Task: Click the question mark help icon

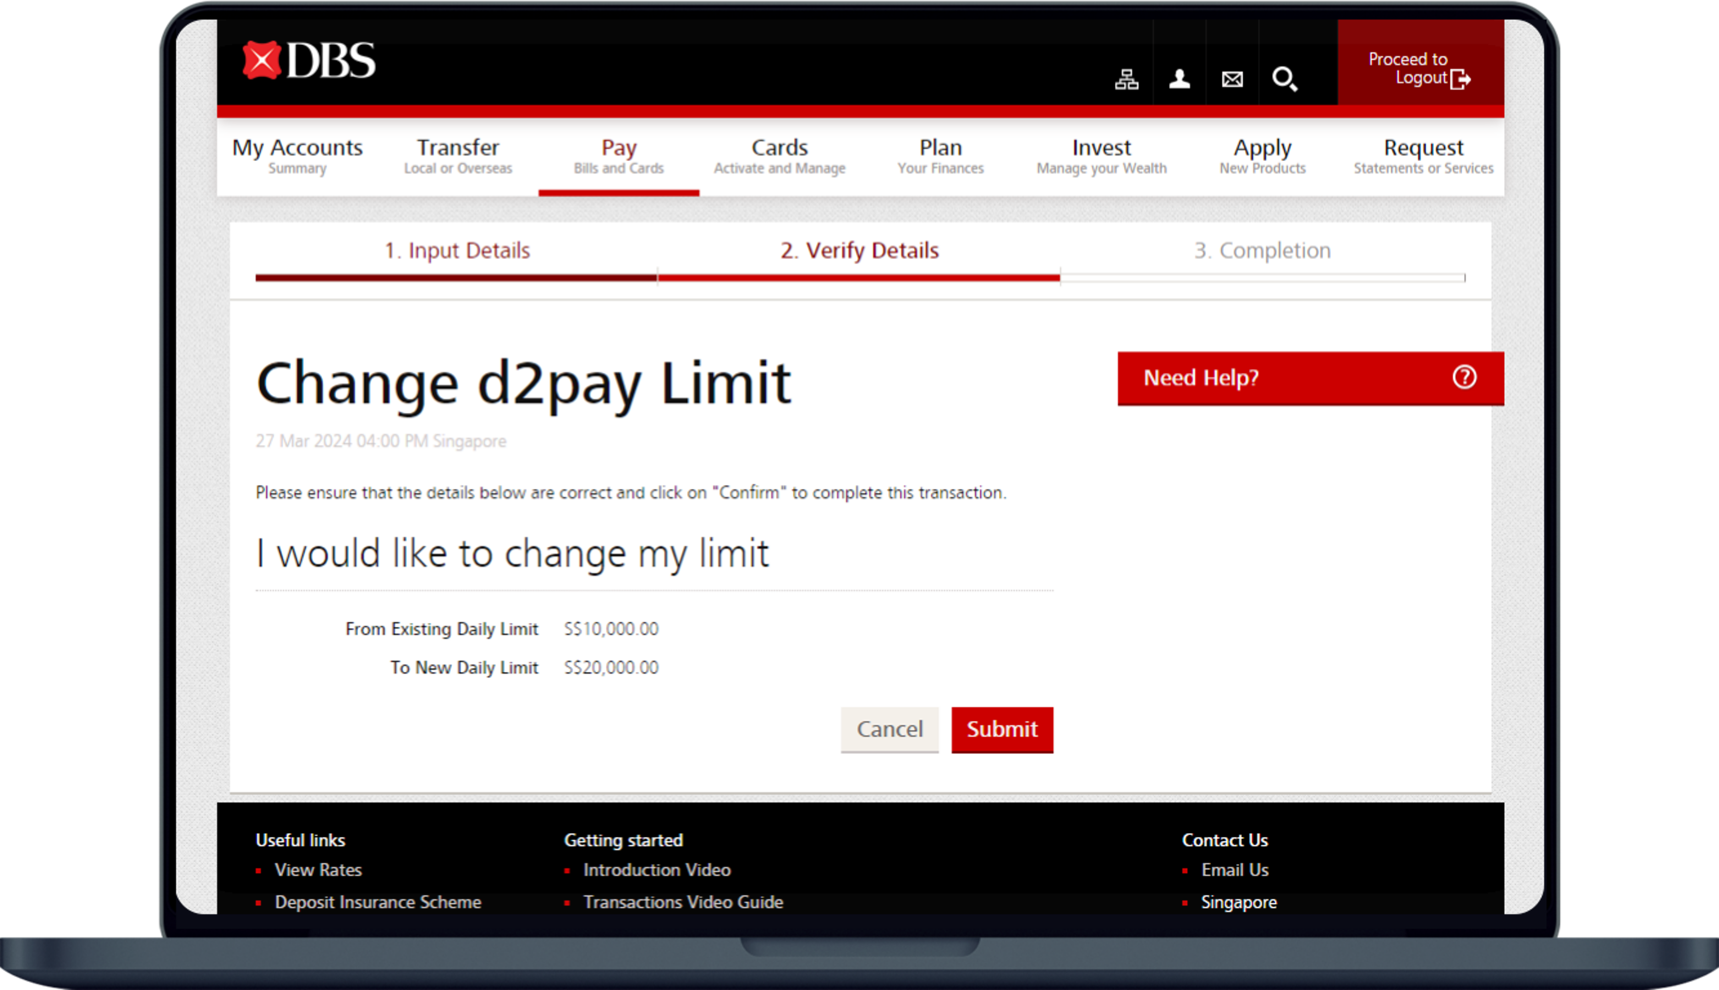Action: point(1464,377)
